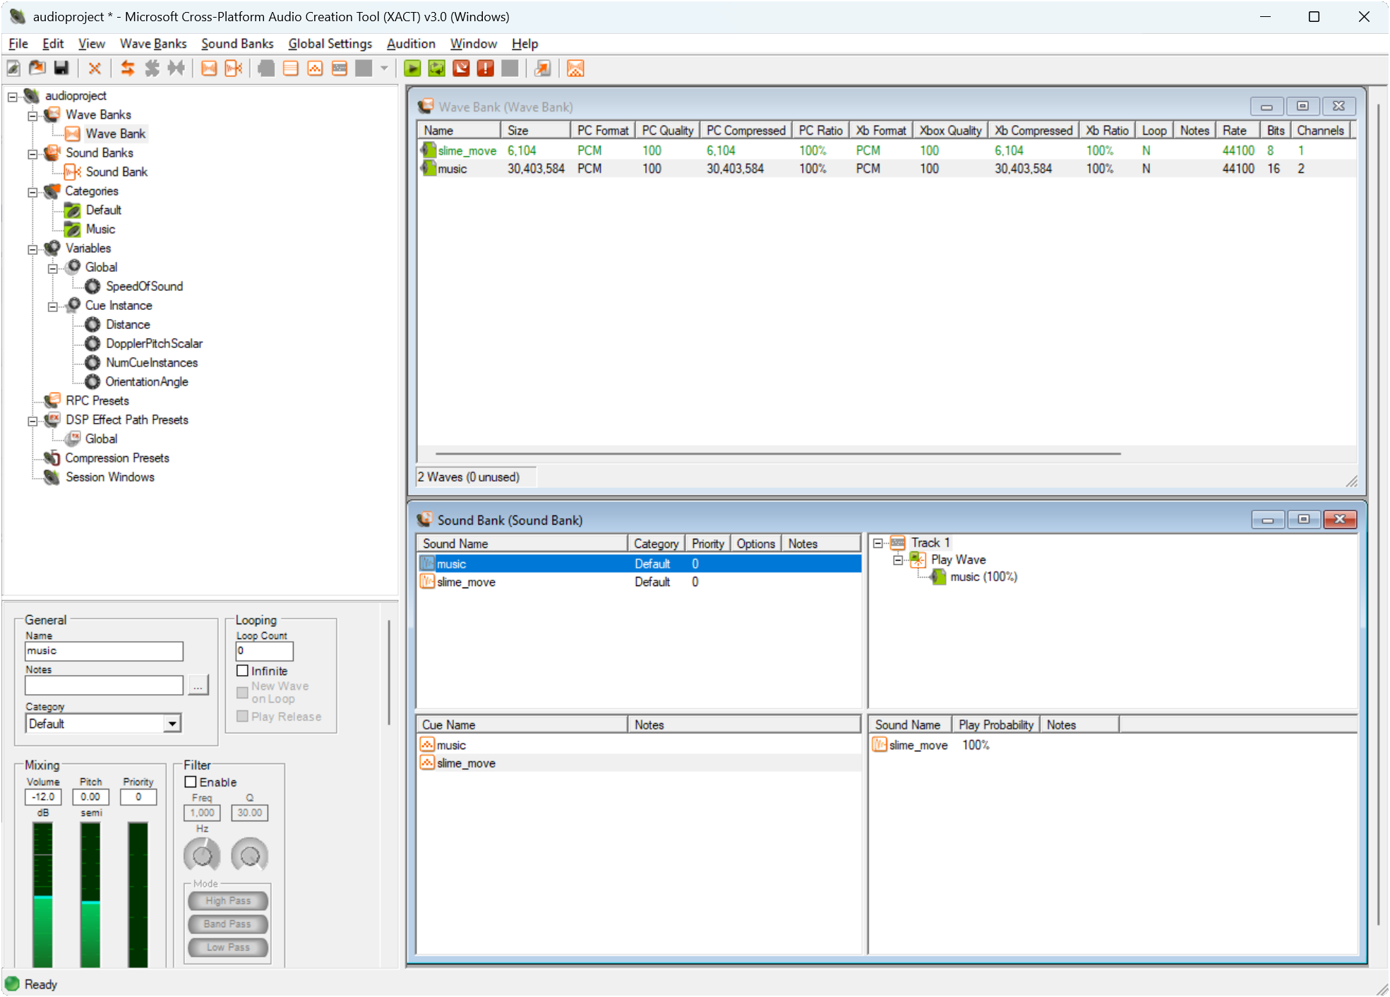
Task: Click the green loop-play toolbar icon
Action: point(437,68)
